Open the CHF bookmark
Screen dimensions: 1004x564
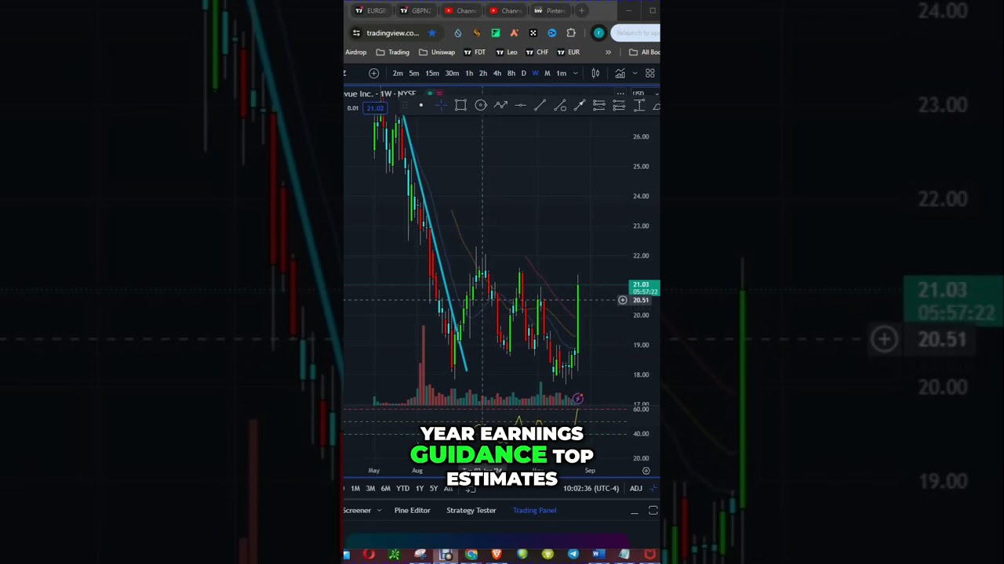(537, 52)
